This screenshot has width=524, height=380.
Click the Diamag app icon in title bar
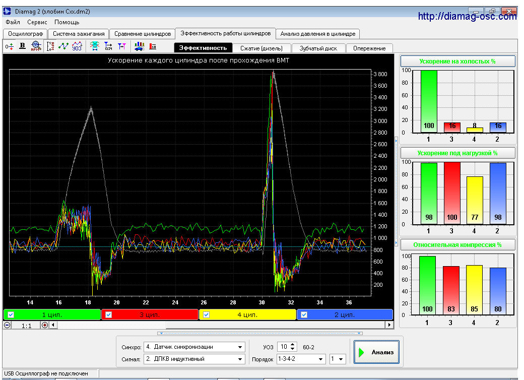coord(7,12)
